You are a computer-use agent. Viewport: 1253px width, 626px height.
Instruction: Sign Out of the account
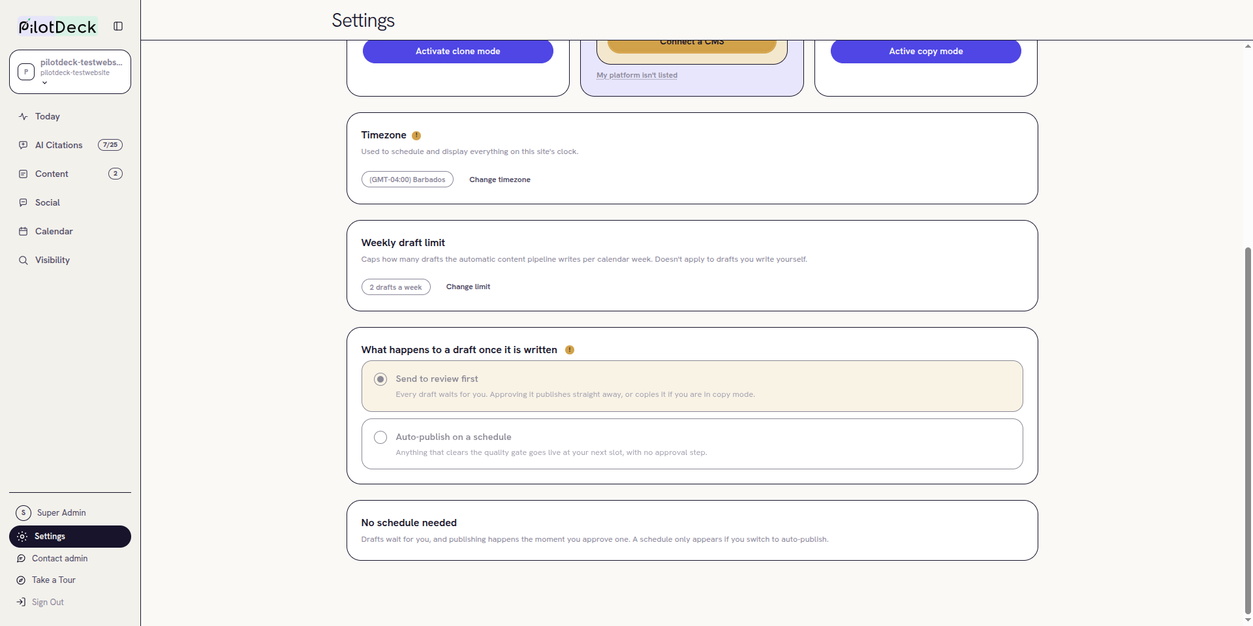tap(70, 602)
